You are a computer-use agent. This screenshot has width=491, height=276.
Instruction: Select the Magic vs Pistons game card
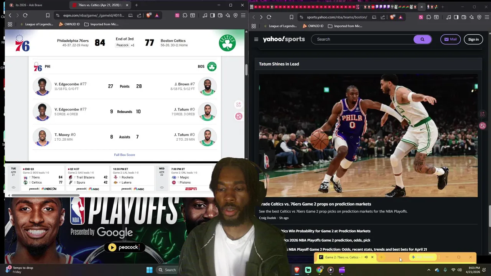[191, 179]
